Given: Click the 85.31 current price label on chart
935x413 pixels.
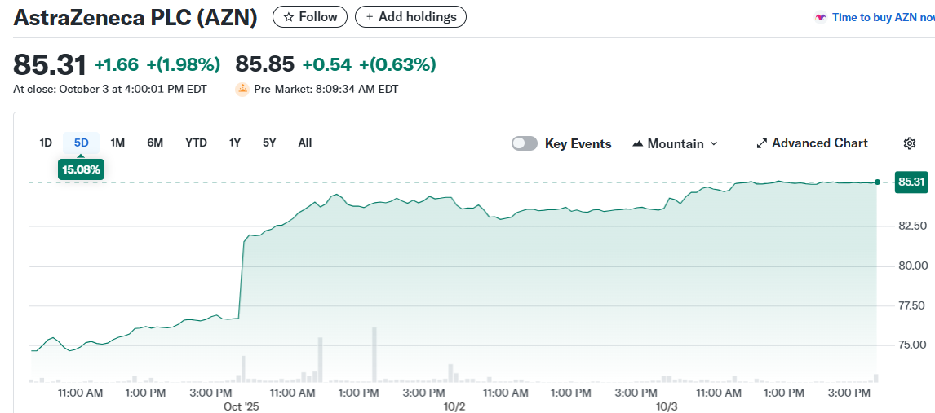Looking at the screenshot, I should click(x=911, y=182).
